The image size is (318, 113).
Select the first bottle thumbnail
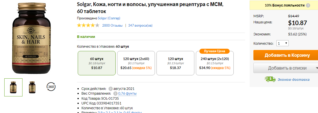pyautogui.click(x=13, y=87)
